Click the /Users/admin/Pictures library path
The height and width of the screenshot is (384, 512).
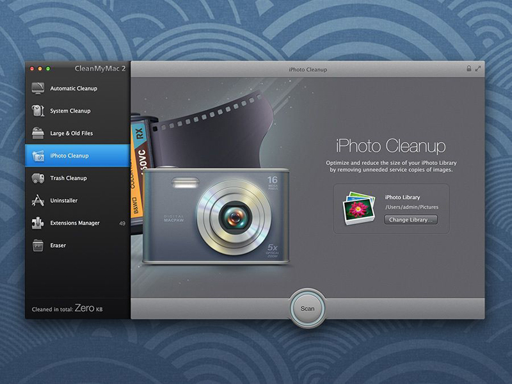[412, 207]
